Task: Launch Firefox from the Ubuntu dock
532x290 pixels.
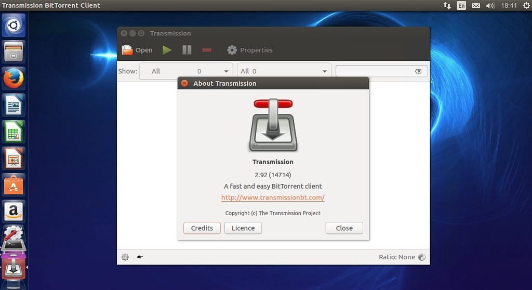Action: click(x=14, y=79)
